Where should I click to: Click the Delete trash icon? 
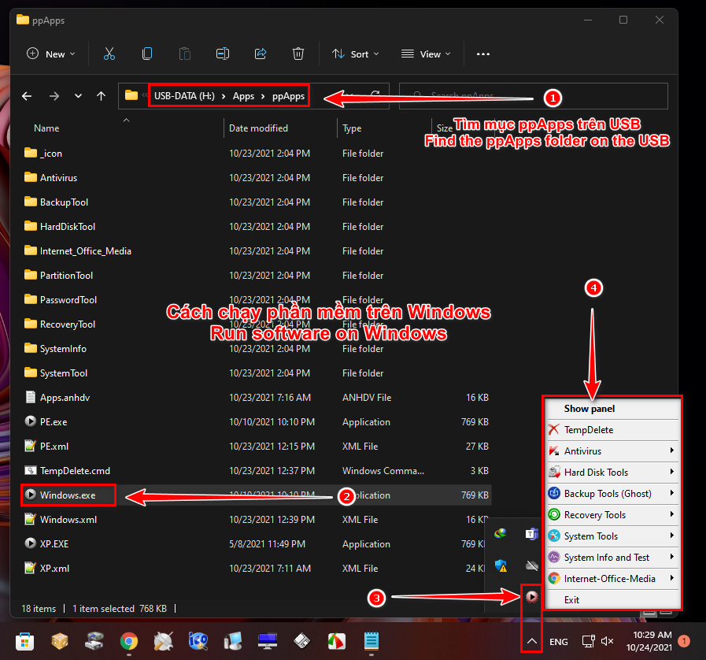(x=298, y=54)
